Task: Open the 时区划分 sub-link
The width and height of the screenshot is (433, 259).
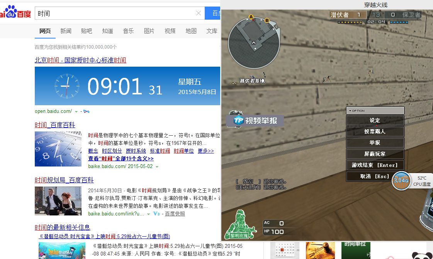Action: pyautogui.click(x=112, y=151)
